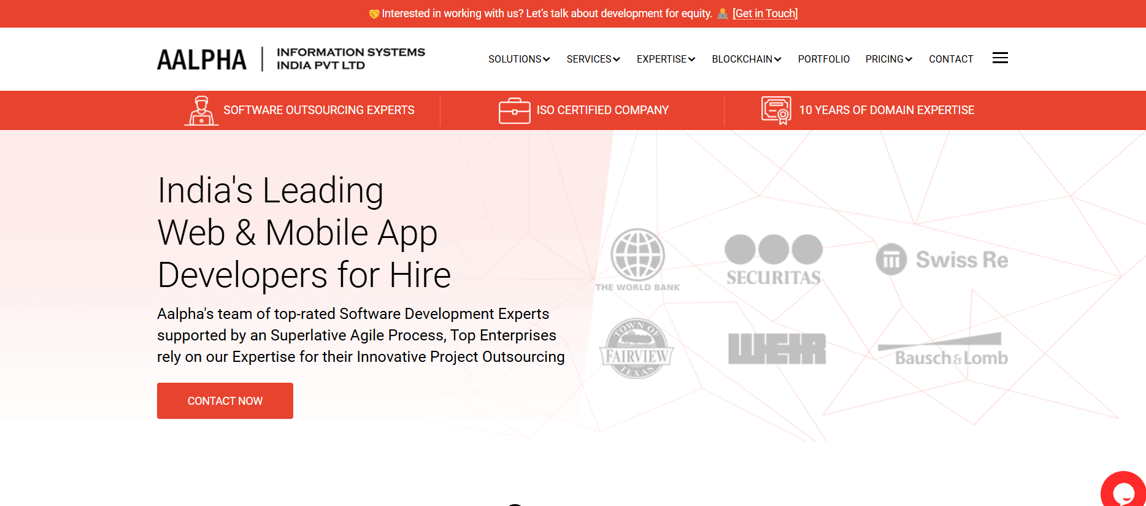The width and height of the screenshot is (1146, 506).
Task: Click the Bausch & Lomb logo
Action: (x=943, y=350)
